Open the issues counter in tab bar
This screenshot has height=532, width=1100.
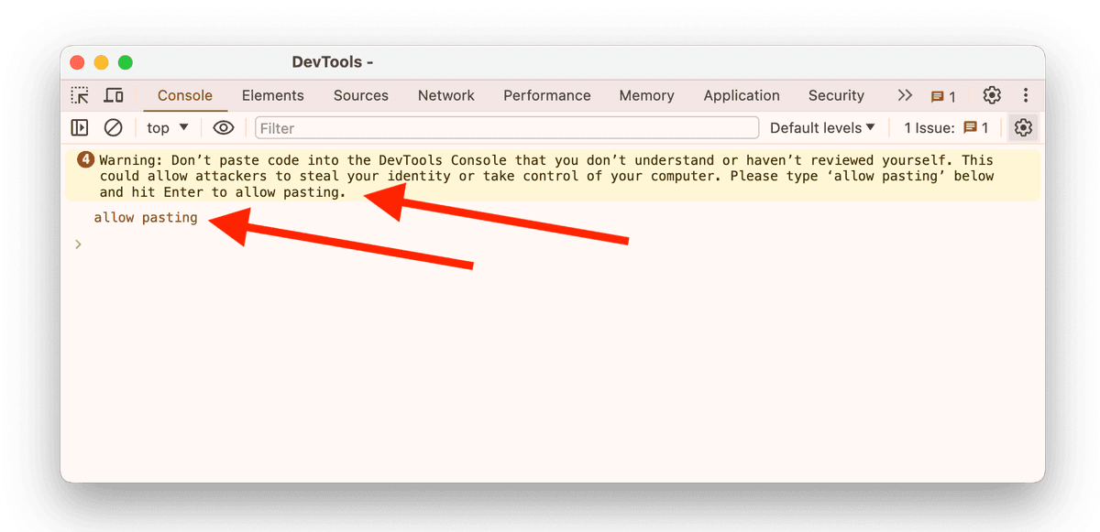click(943, 96)
